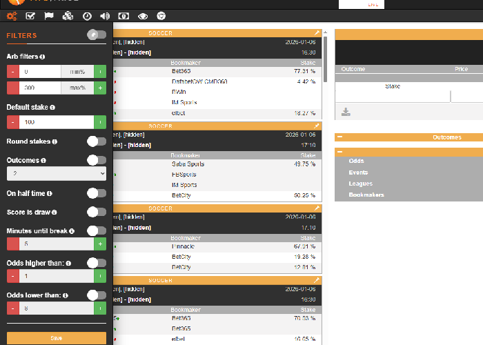Click info icon next to On half time

pyautogui.click(x=50, y=193)
